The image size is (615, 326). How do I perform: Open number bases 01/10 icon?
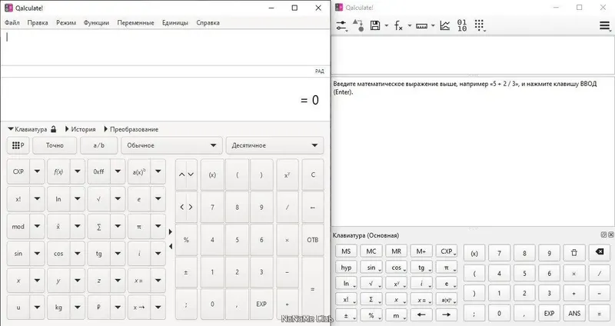(x=462, y=25)
